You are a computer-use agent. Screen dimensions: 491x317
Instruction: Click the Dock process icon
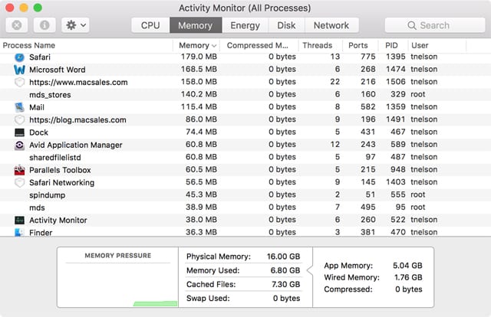20,132
